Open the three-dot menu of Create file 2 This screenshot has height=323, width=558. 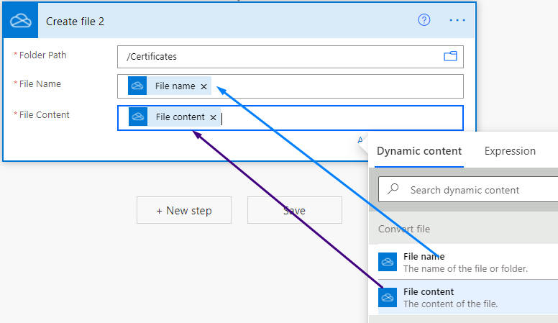click(x=457, y=20)
